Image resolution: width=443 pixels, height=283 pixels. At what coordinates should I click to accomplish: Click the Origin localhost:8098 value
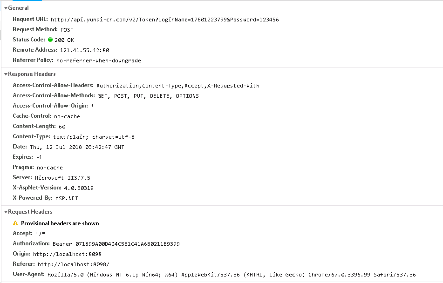(67, 254)
